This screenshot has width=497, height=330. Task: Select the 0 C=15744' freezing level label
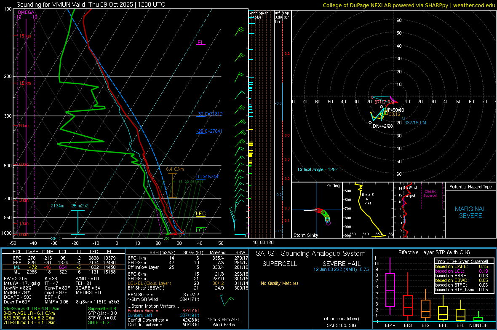tap(208, 177)
